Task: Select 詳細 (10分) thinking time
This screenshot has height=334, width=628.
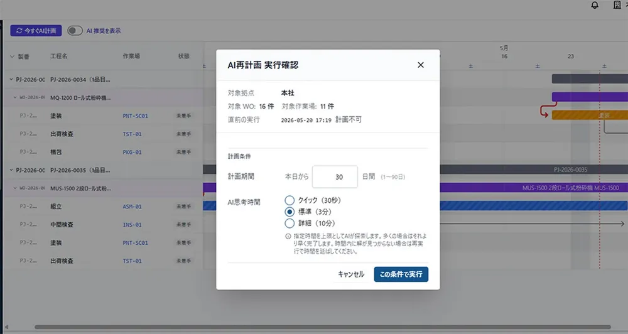Action: coord(290,224)
